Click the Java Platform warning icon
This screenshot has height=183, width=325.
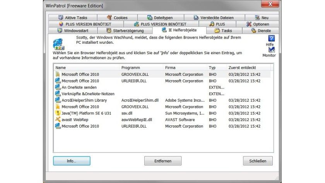pos(58,113)
